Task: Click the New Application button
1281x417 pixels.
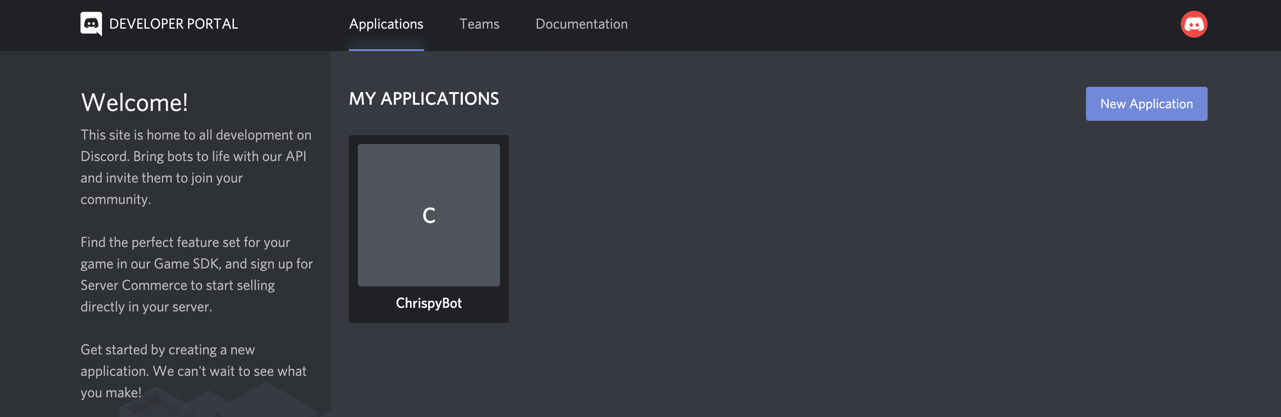Action: pyautogui.click(x=1146, y=103)
